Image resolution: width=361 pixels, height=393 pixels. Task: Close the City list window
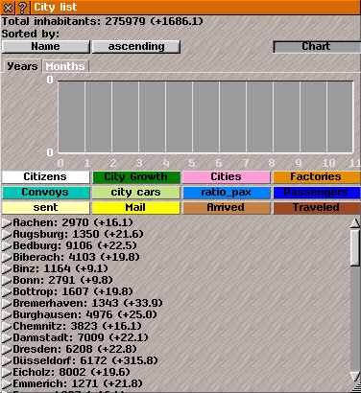pos(8,8)
